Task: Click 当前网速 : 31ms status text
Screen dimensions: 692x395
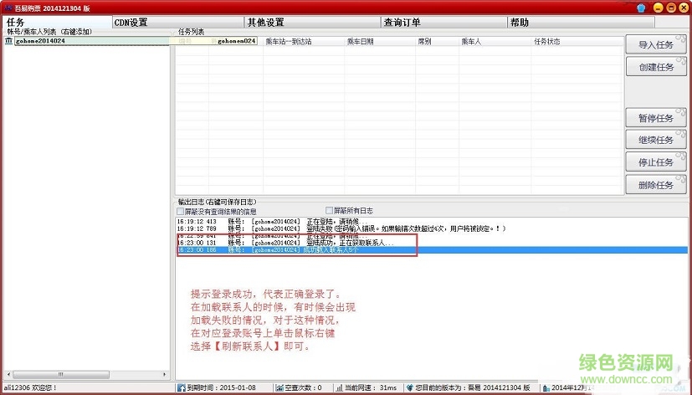Action: tap(371, 388)
